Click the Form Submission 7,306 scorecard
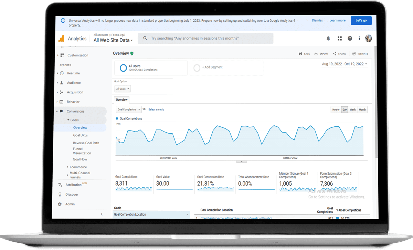 pos(338,183)
